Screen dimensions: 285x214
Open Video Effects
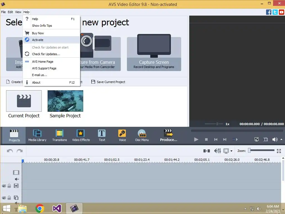81,135
